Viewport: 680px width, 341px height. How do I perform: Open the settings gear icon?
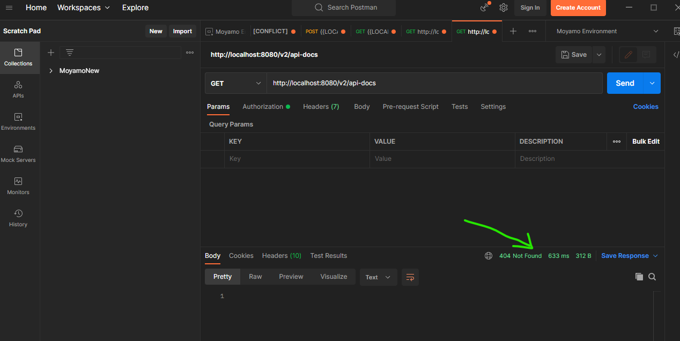504,8
